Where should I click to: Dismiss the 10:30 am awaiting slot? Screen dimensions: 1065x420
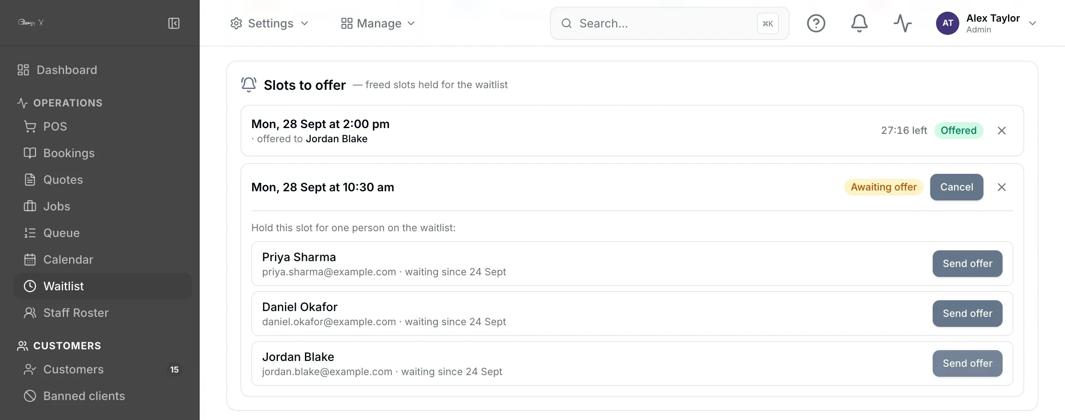[x=1001, y=187]
